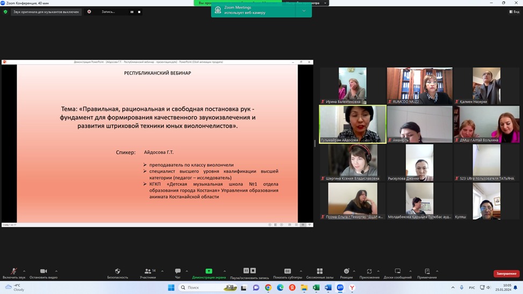Screen dimensions: 523x294
Task: Open clock showing 10:05 25.01.2024
Action: point(503,288)
